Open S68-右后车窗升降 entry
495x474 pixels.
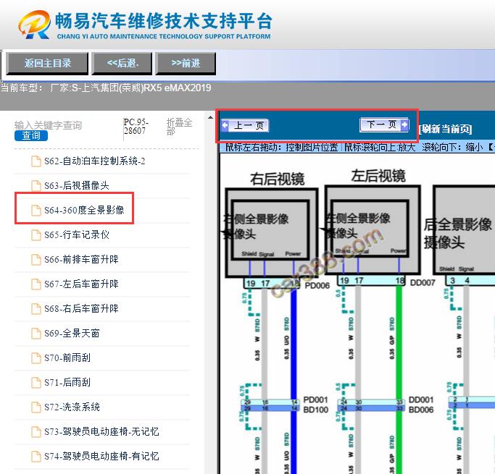81,308
